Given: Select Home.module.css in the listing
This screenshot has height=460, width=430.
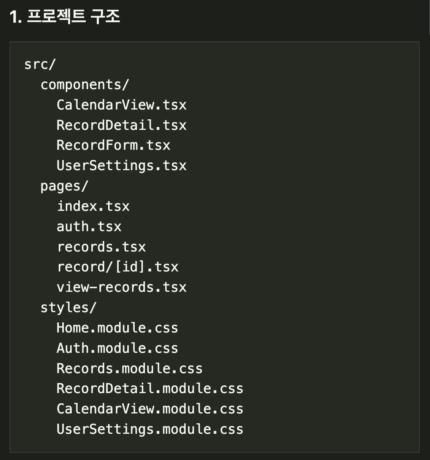Looking at the screenshot, I should tap(117, 328).
